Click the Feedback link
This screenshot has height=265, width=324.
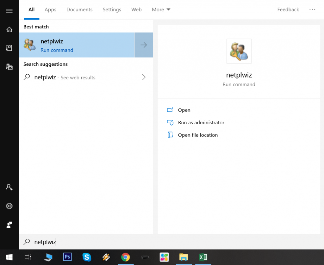point(288,9)
